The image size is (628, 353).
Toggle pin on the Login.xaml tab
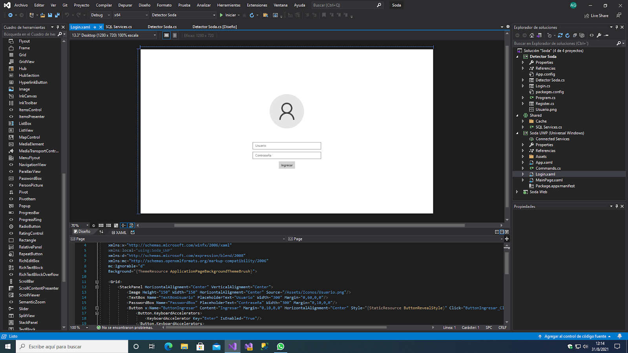click(x=95, y=27)
